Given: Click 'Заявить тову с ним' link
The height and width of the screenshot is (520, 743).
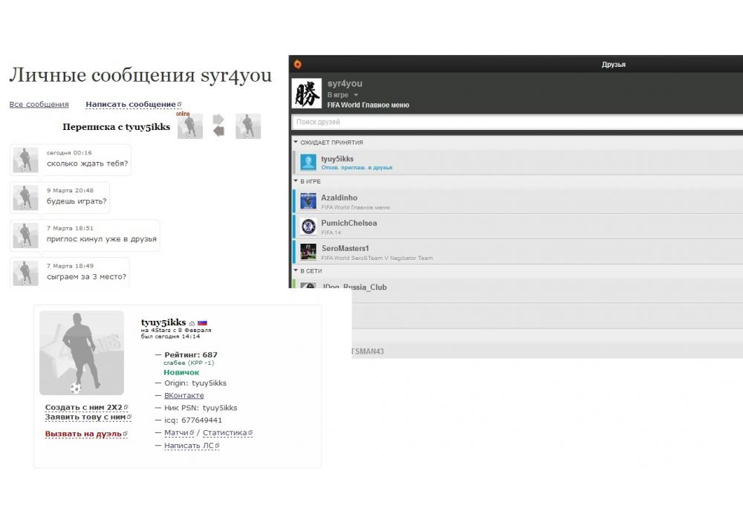Looking at the screenshot, I should (88, 417).
